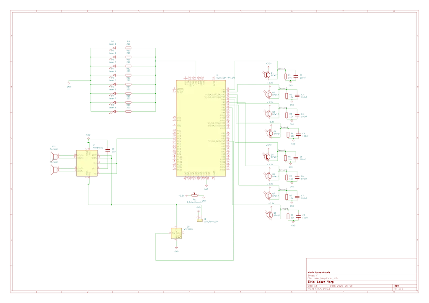Viewport: 429px width, 303px height.
Task: Click the 'Id: 1/1' sheet number text
Action: [x=399, y=288]
